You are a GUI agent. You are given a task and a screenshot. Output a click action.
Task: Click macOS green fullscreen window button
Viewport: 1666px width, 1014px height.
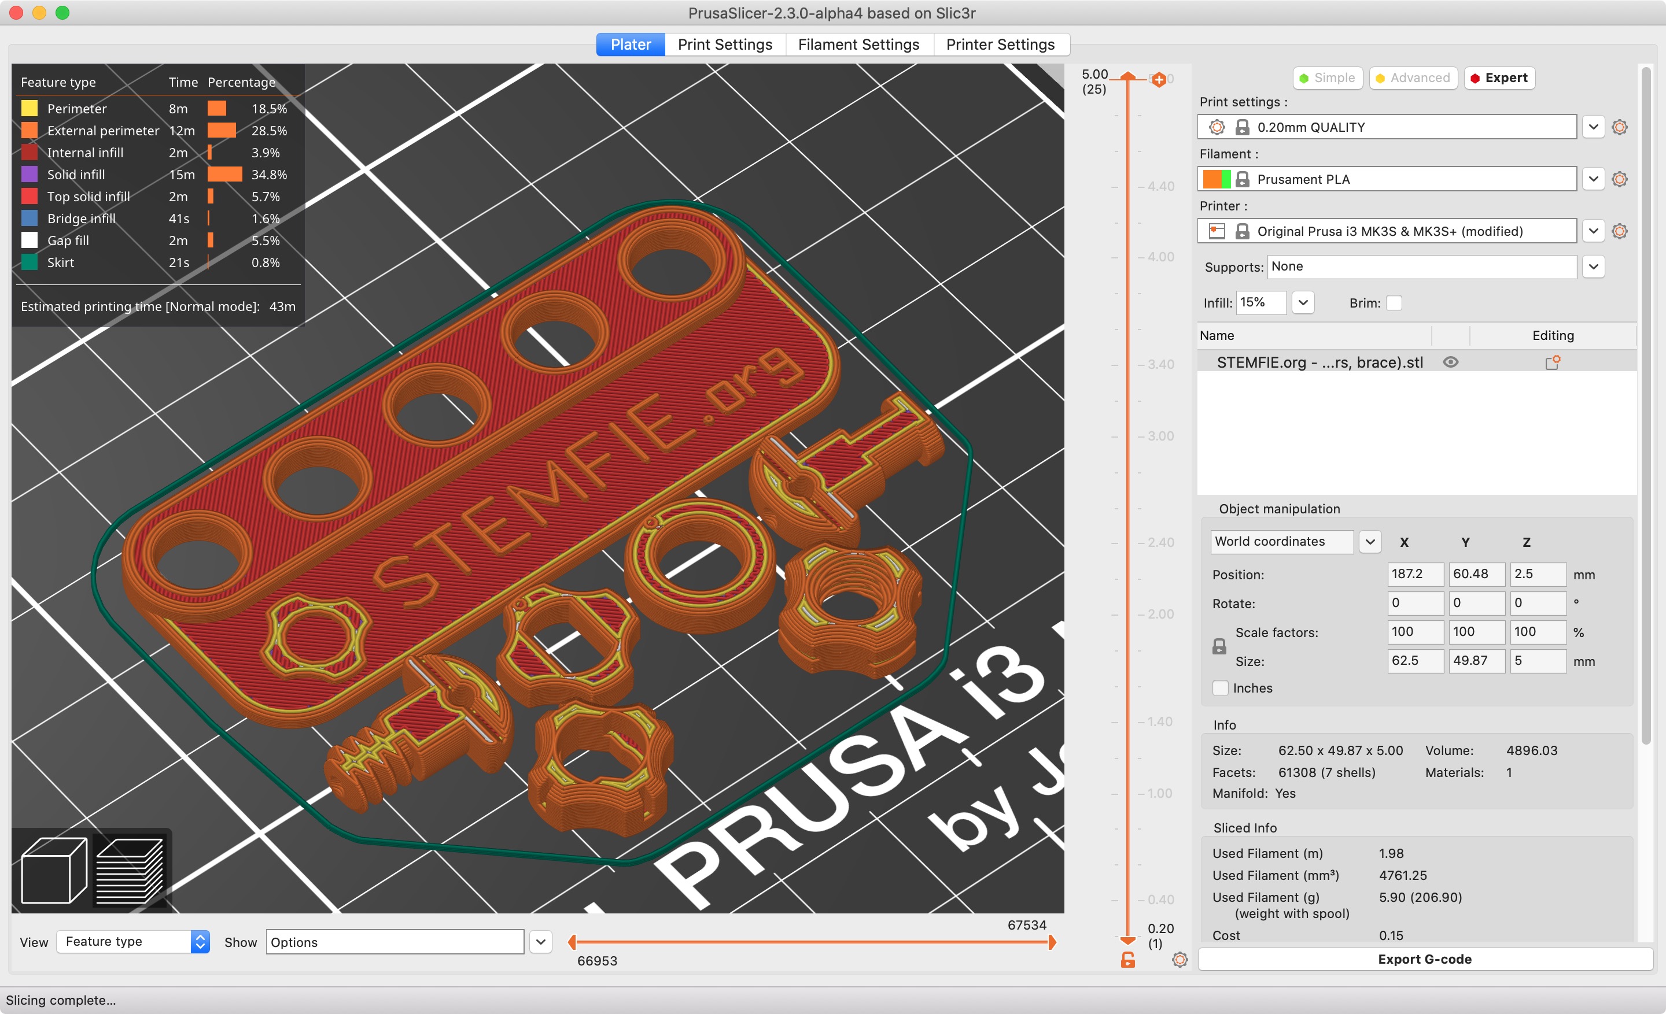click(x=62, y=13)
